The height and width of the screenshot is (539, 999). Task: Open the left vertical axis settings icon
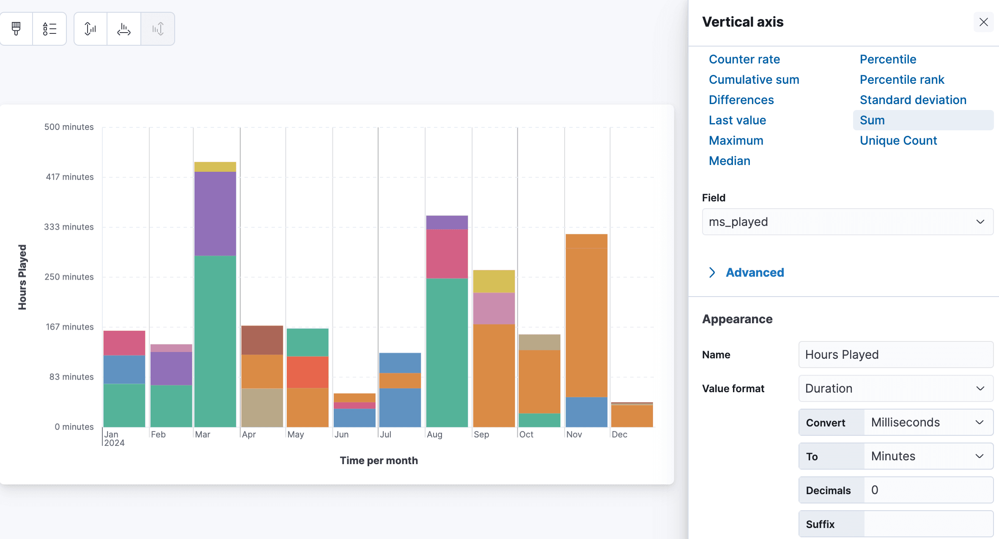[90, 28]
